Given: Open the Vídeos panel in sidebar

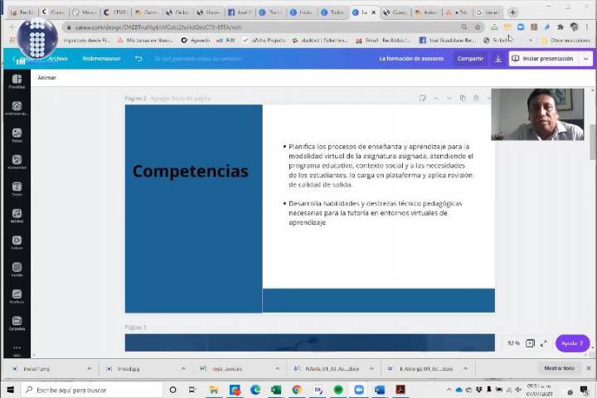Looking at the screenshot, I should [17, 242].
